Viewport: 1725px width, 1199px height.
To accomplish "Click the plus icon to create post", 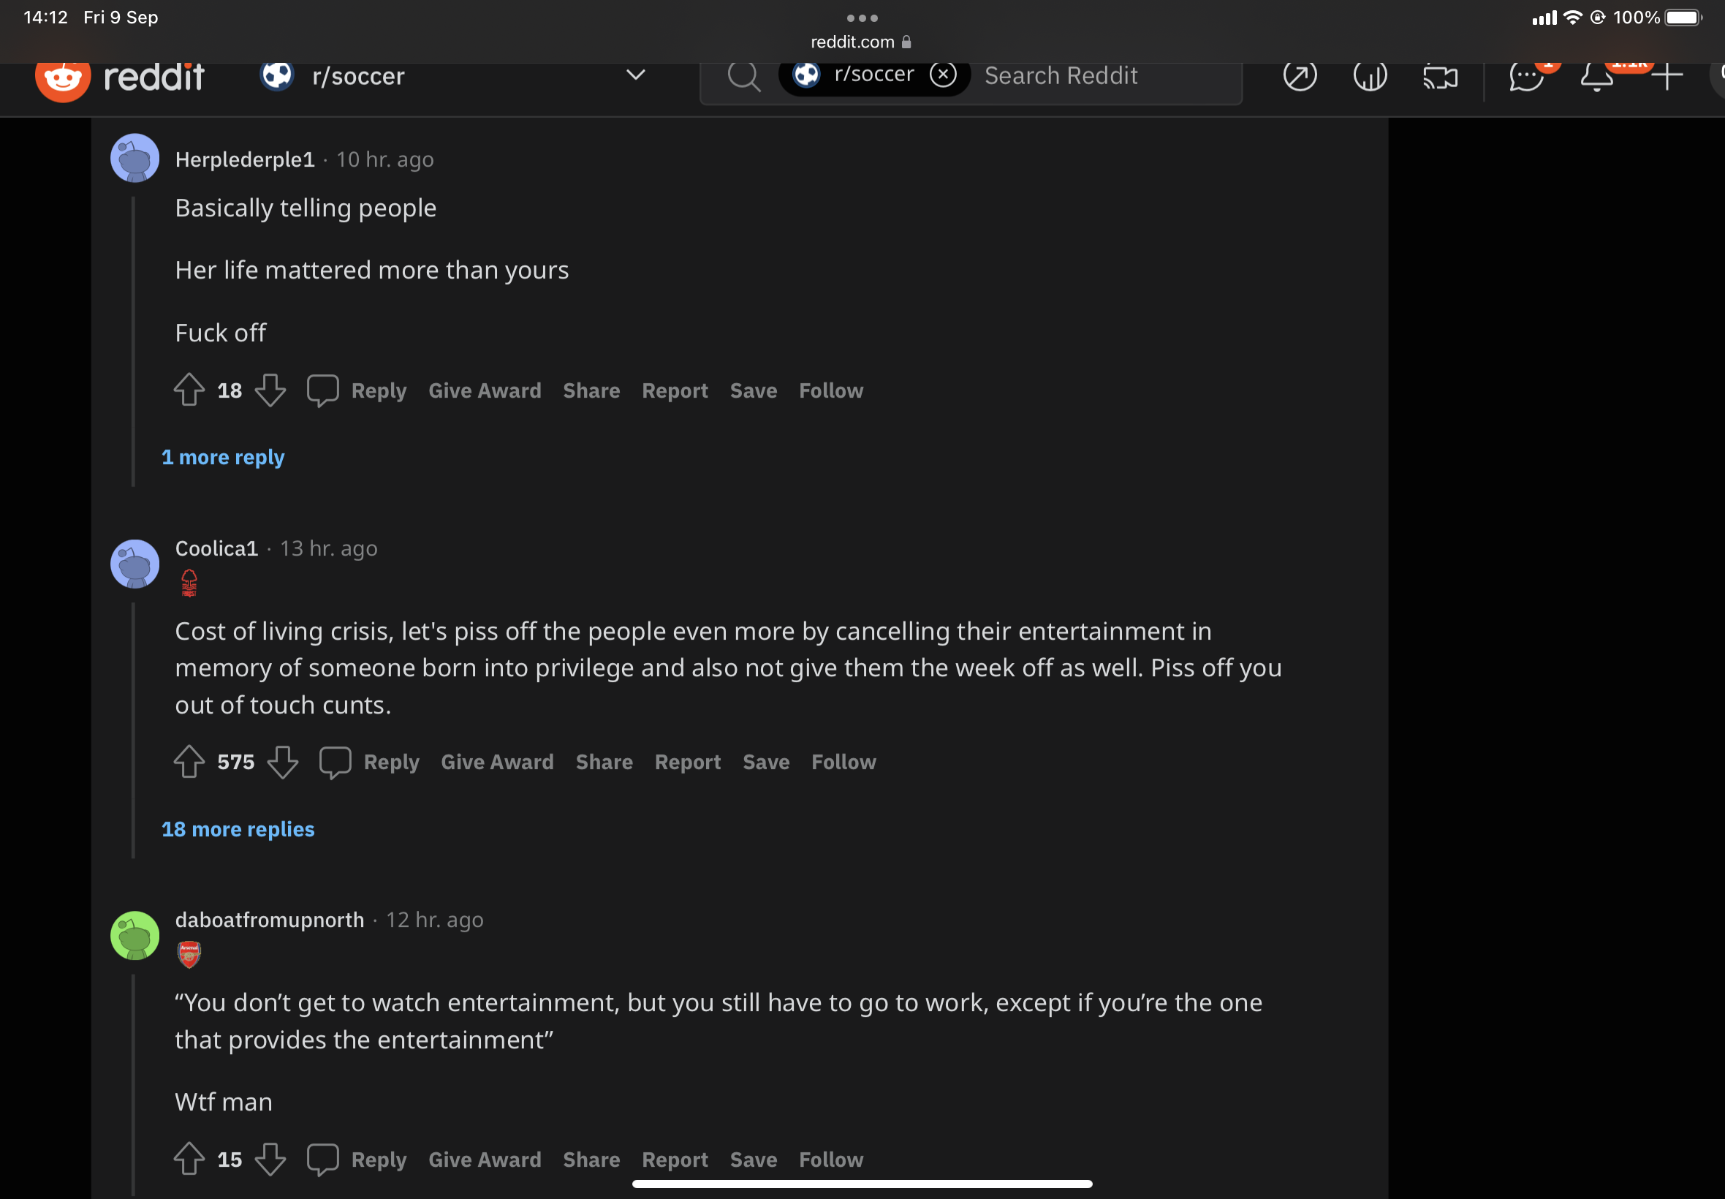I will 1666,76.
